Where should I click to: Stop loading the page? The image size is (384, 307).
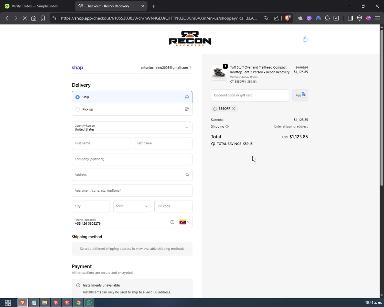coord(25,18)
